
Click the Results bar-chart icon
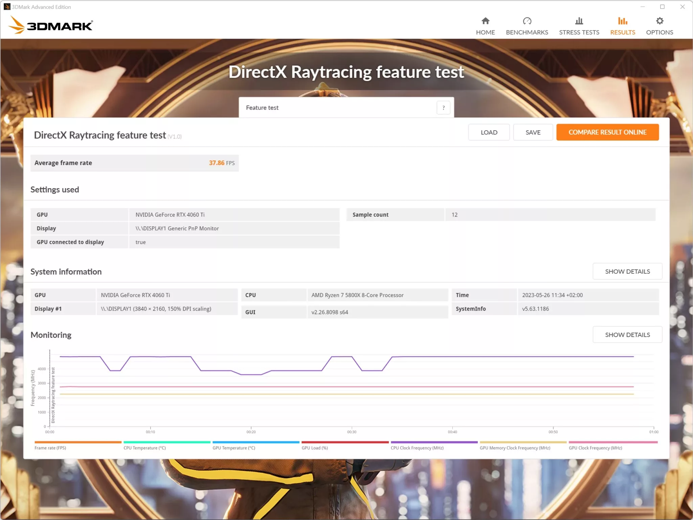coord(622,21)
